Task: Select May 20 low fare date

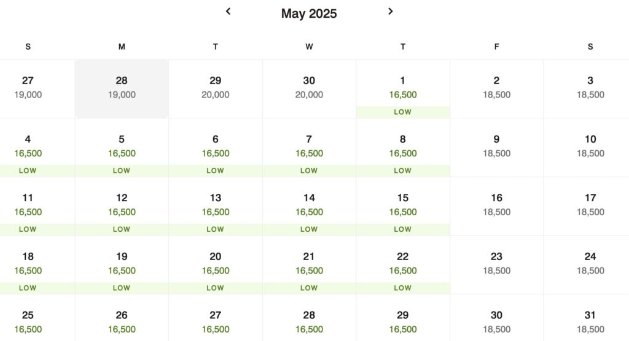Action: tap(216, 265)
